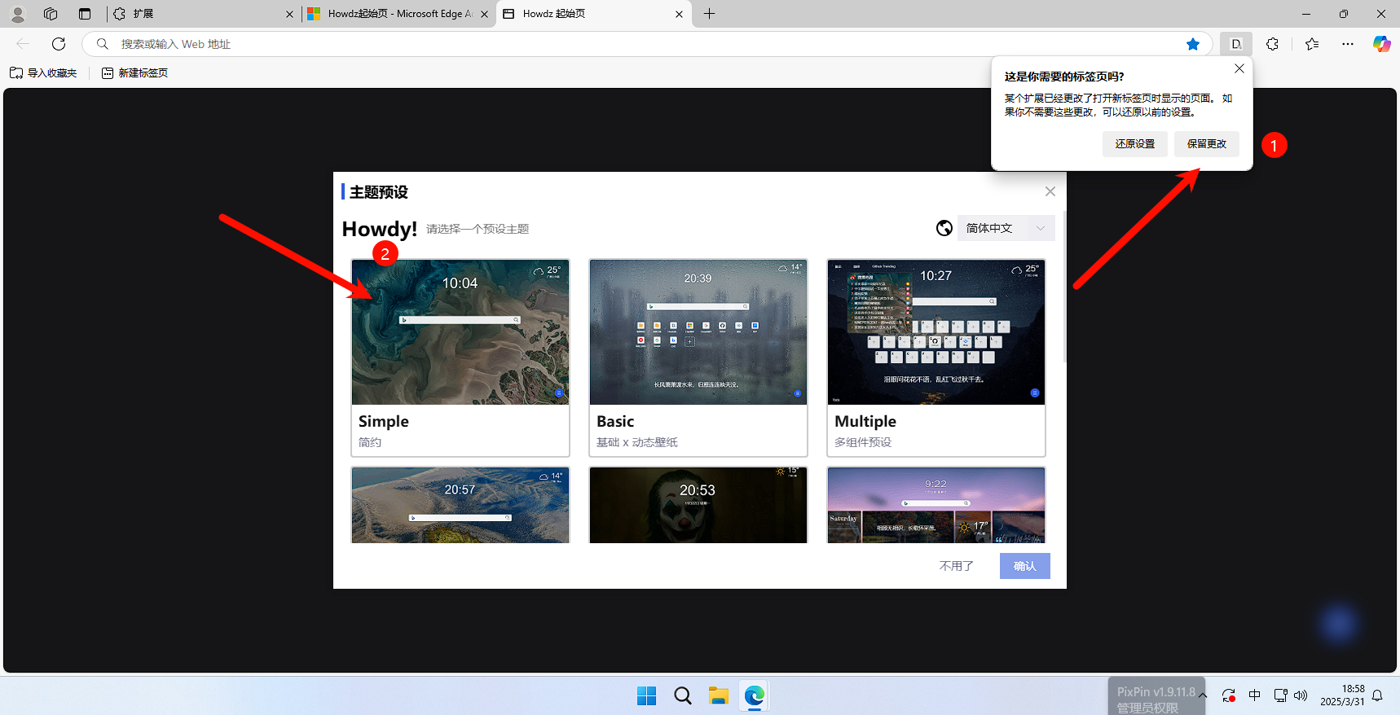Switch to the 扩展 tab
The image size is (1400, 715).
(202, 14)
